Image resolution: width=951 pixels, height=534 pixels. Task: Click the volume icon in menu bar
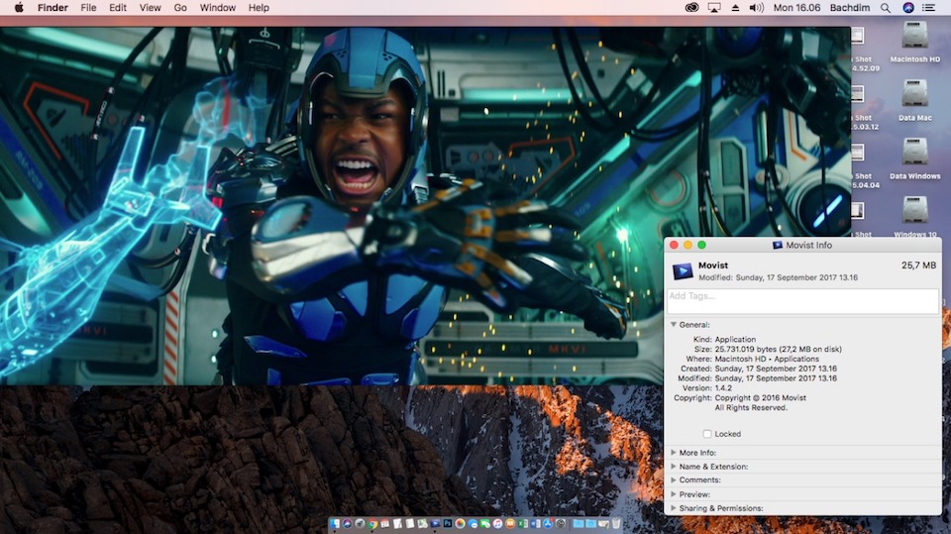tap(757, 8)
